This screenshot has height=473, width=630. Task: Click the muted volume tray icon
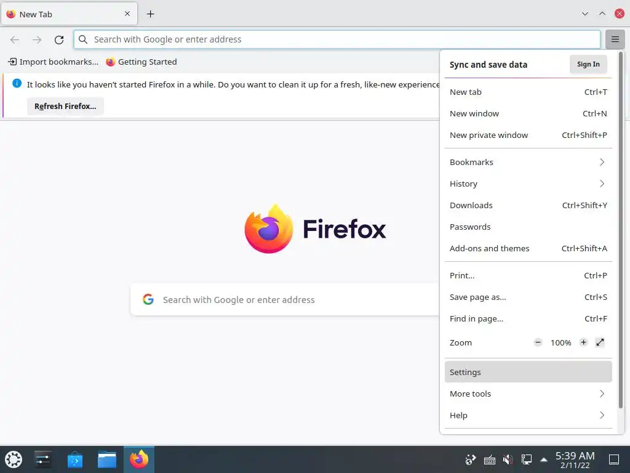(508, 459)
